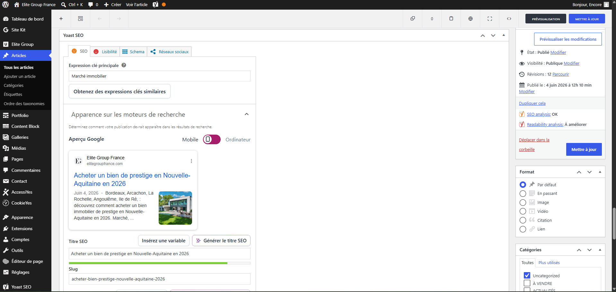Click the clipboard icon in toolbar

click(x=451, y=19)
